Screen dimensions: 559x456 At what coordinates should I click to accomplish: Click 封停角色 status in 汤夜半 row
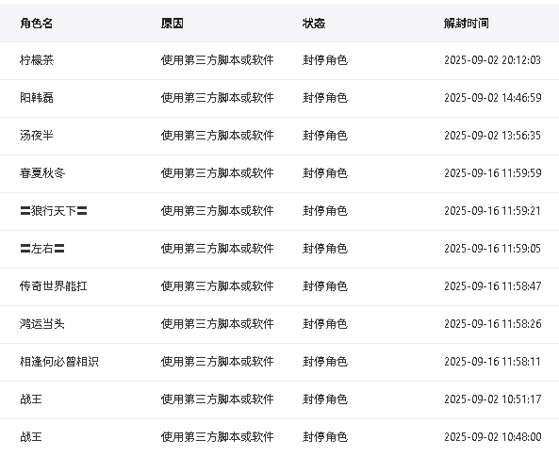click(325, 136)
